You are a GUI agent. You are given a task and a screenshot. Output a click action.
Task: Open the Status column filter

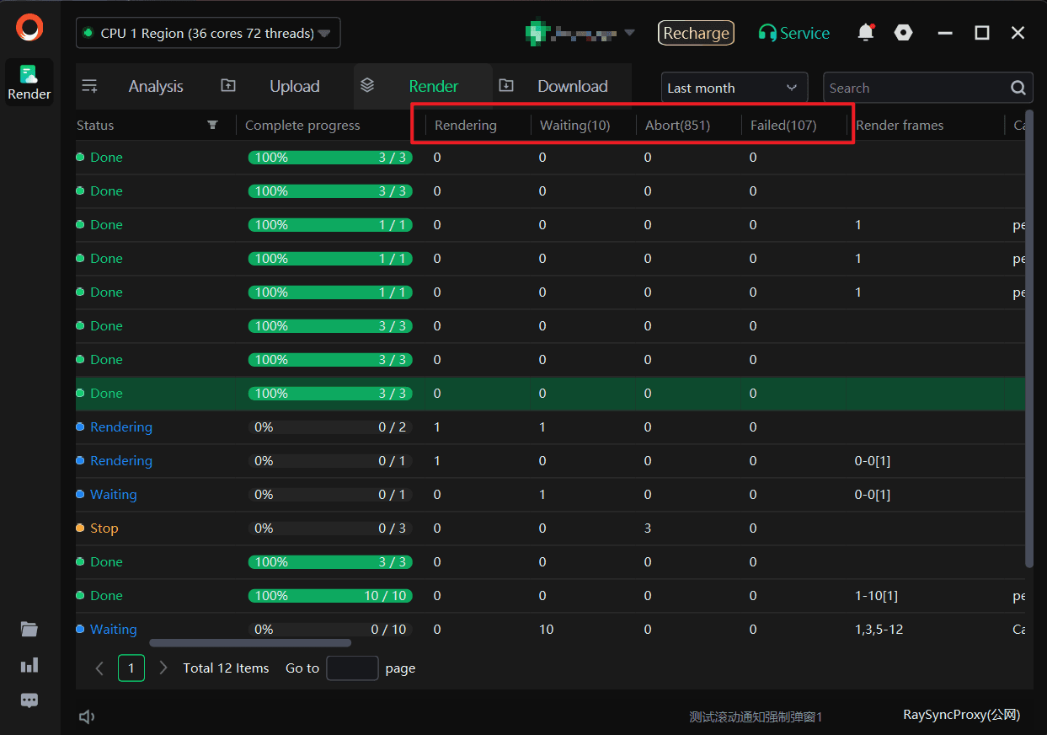point(212,125)
